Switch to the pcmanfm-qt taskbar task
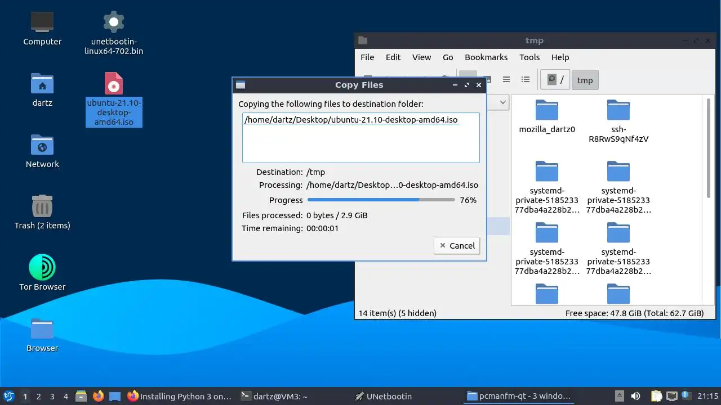This screenshot has width=721, height=405. click(518, 396)
